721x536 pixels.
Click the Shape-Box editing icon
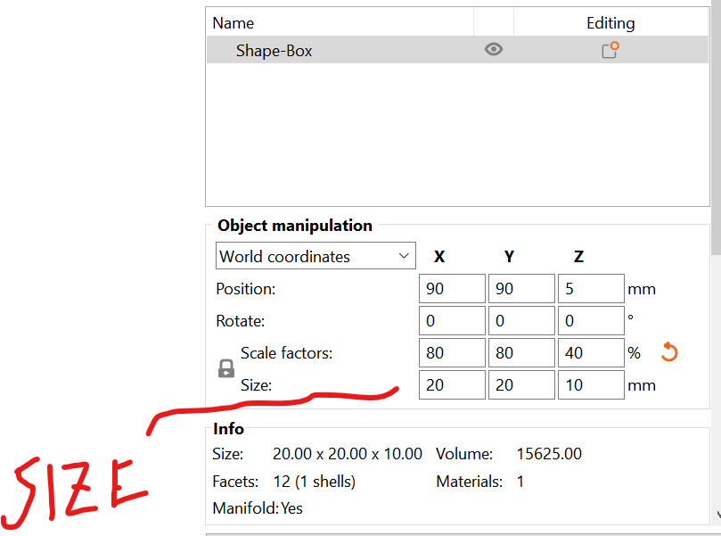610,50
